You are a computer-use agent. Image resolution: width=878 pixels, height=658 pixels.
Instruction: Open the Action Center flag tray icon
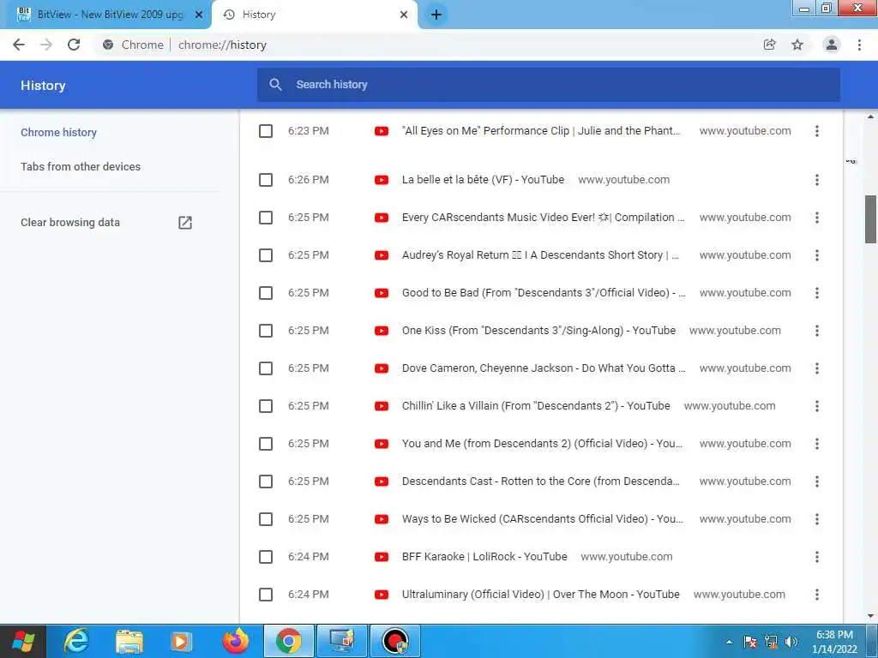coord(750,642)
